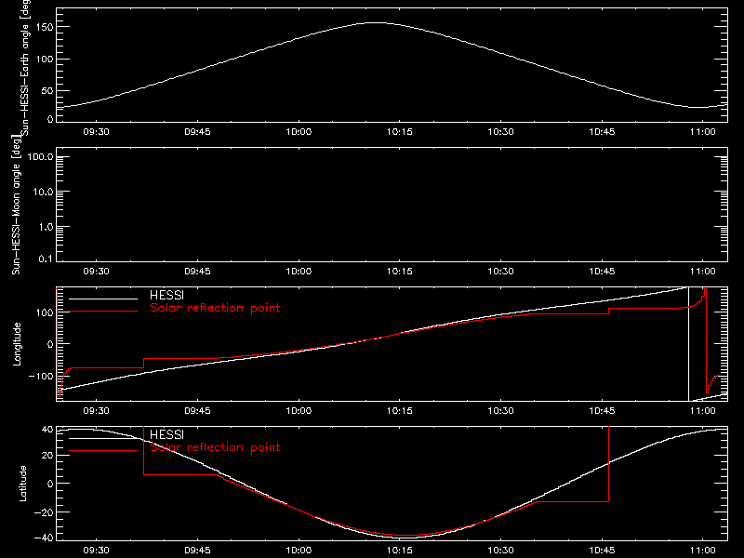Click the 100 tick on Longitude axis
Viewport: 744px width, 558px height.
coord(46,312)
